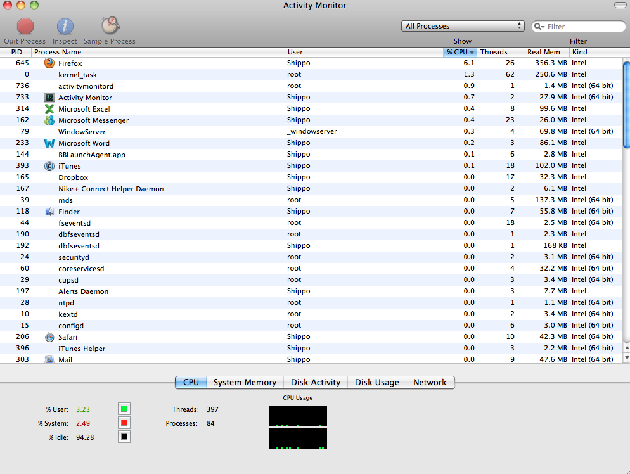
Task: Open the Disk Activity tab
Action: click(x=316, y=382)
